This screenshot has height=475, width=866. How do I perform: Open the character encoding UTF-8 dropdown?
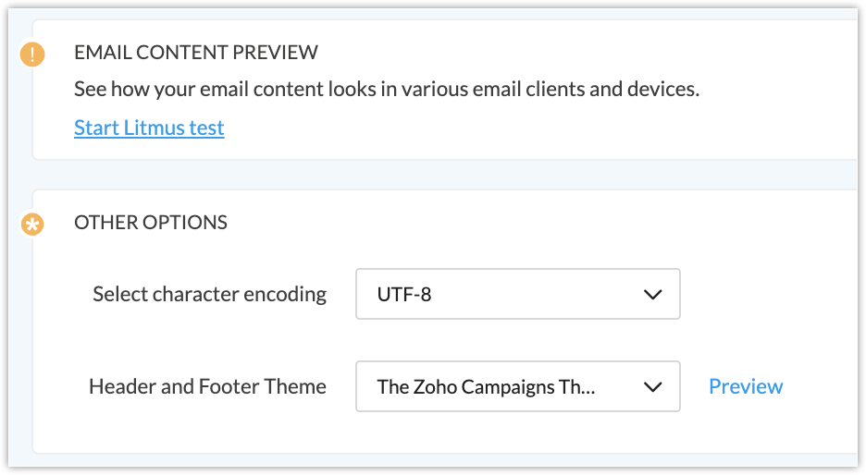[x=517, y=294]
